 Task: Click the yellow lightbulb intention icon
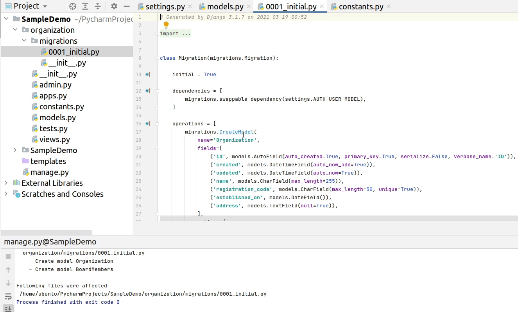166,25
